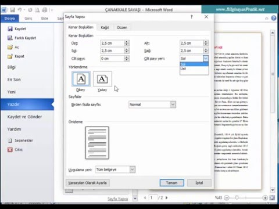Switch to the Kağıt tab
The height and width of the screenshot is (209, 279).
coord(105,27)
